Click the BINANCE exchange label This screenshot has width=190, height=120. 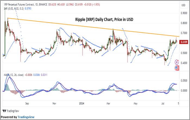43,5
